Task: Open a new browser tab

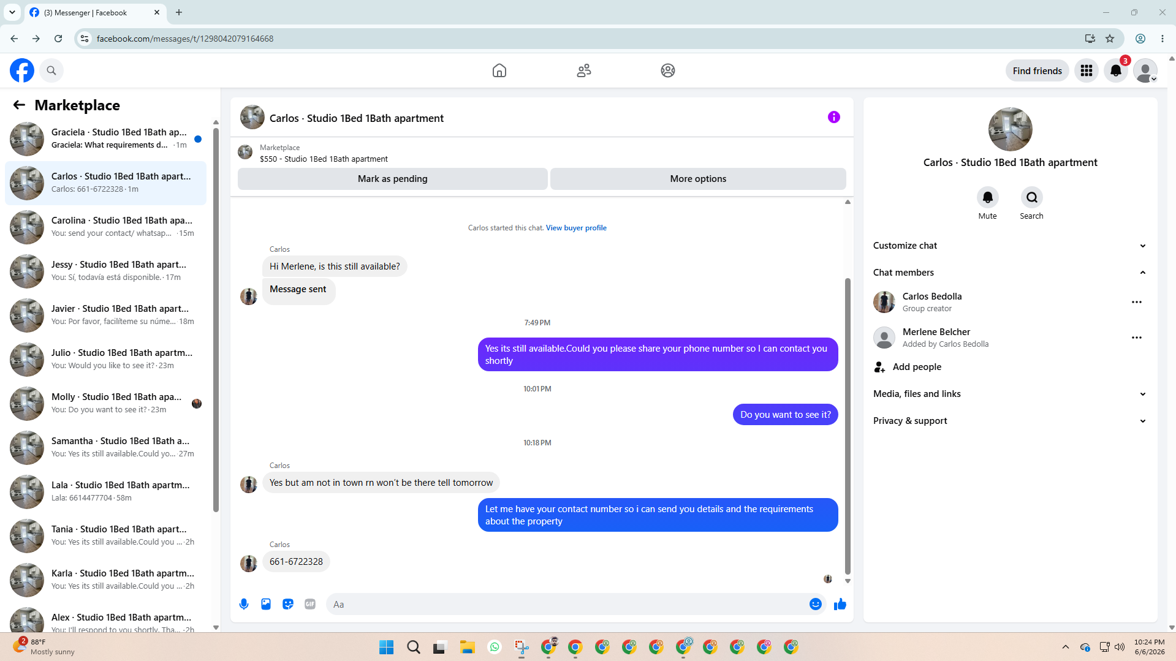Action: pyautogui.click(x=179, y=12)
